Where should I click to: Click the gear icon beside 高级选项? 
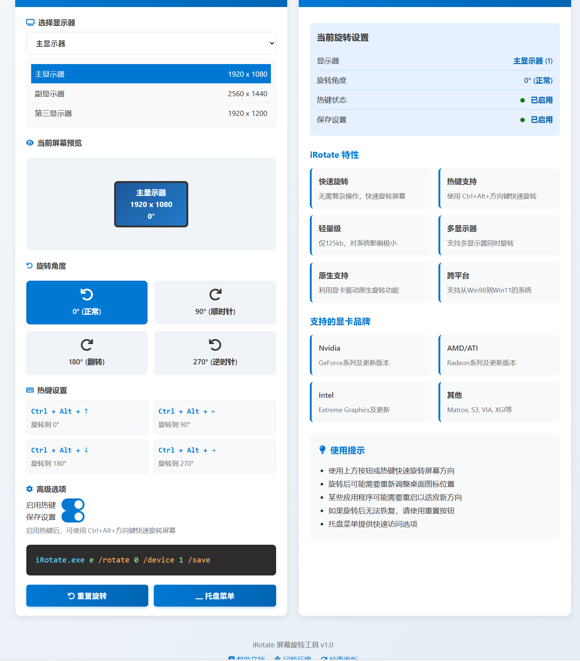click(x=30, y=489)
